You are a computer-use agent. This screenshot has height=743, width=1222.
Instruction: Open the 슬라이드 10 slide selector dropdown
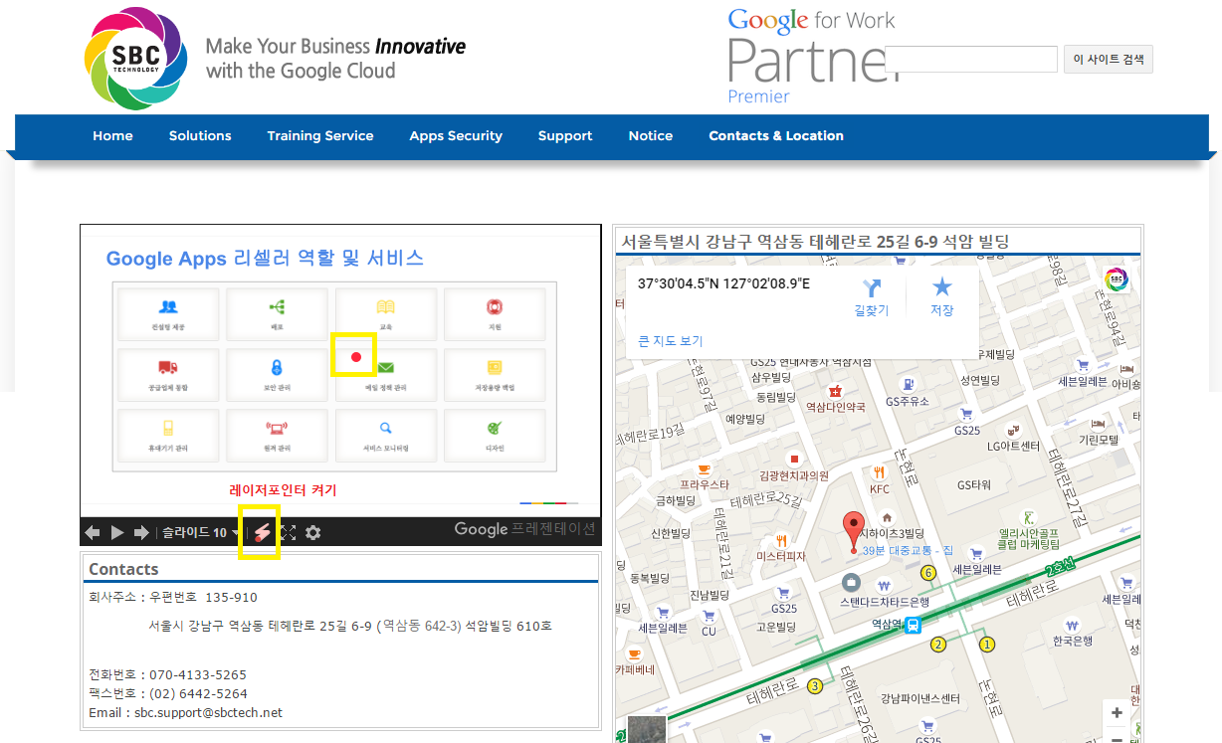200,532
